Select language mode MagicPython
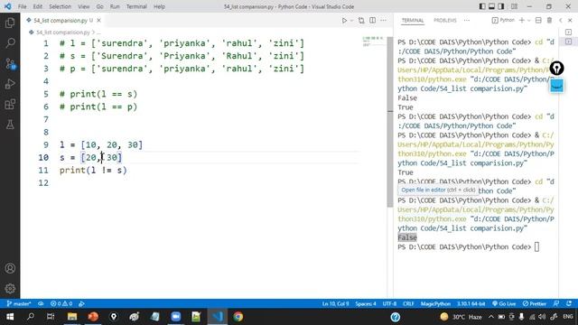Viewport: 578px width, 325px height. pyautogui.click(x=435, y=303)
